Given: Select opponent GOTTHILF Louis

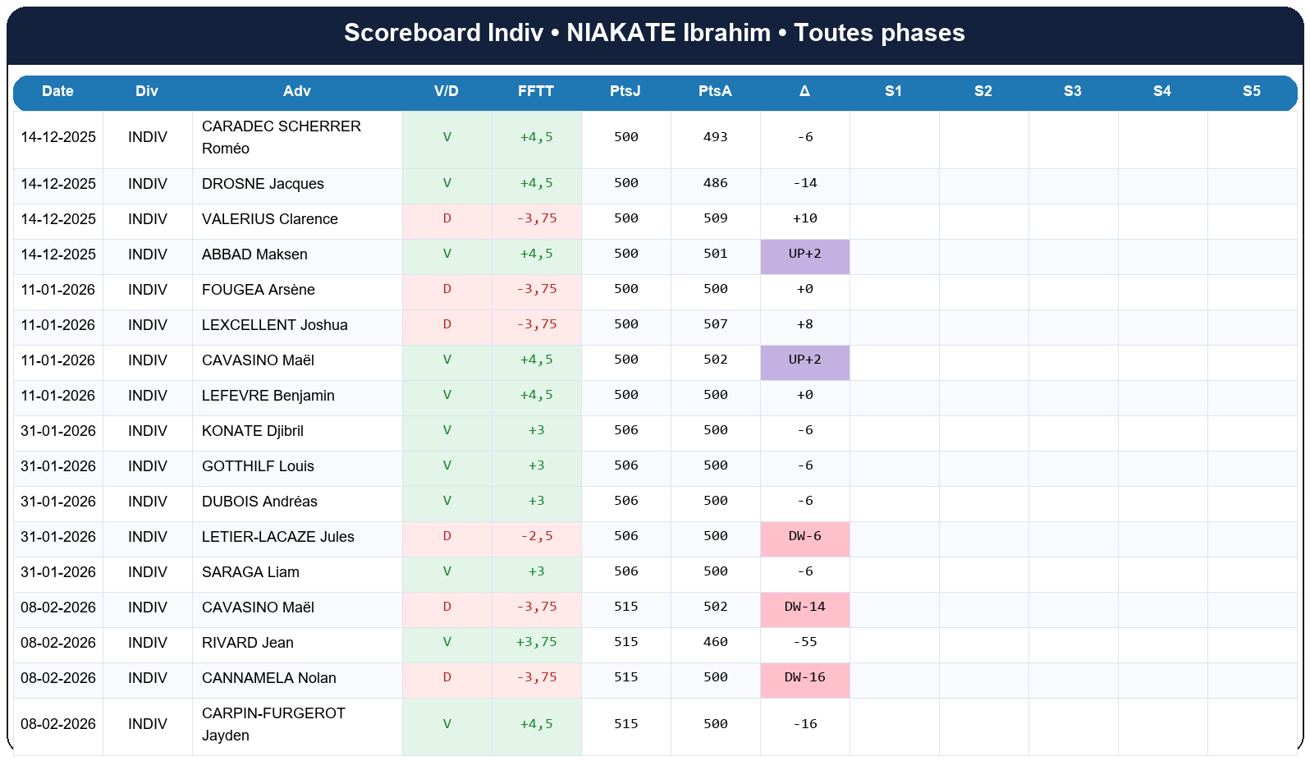Looking at the screenshot, I should 258,466.
